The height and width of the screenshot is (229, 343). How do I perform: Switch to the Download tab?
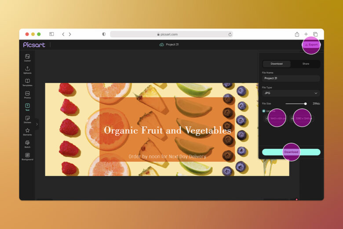pyautogui.click(x=277, y=64)
